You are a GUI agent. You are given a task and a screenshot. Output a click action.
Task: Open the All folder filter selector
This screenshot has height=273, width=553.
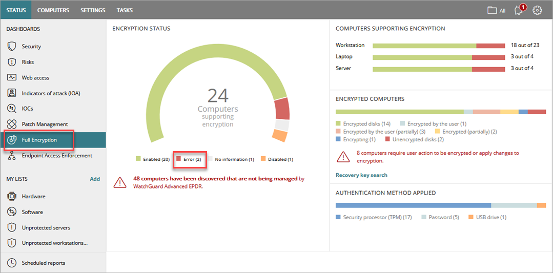pyautogui.click(x=497, y=10)
